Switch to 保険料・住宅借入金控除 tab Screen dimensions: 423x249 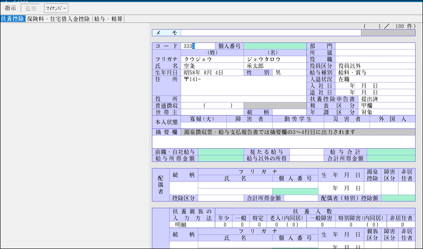58,19
